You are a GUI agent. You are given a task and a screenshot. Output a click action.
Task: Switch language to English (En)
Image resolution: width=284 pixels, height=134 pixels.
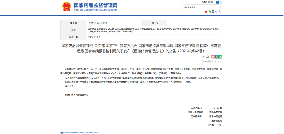(x=220, y=2)
